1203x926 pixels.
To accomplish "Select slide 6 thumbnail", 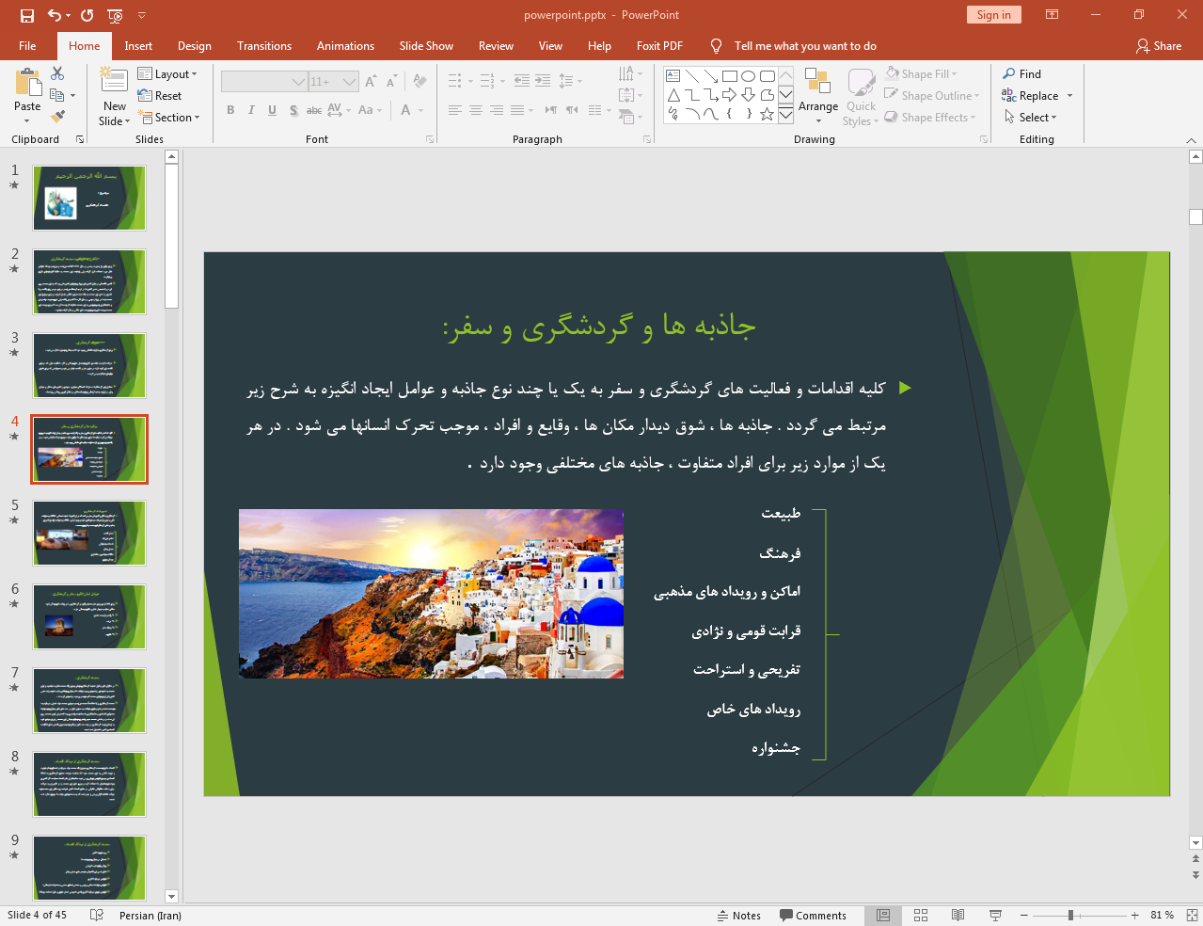I will (x=89, y=616).
